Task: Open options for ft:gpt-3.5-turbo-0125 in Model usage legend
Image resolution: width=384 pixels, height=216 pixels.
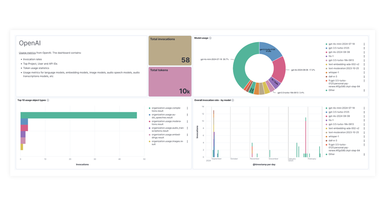Action: coord(364,81)
